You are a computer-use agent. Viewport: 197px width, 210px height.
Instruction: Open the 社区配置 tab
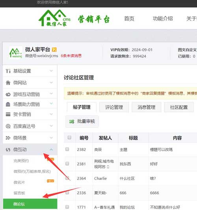179,107
